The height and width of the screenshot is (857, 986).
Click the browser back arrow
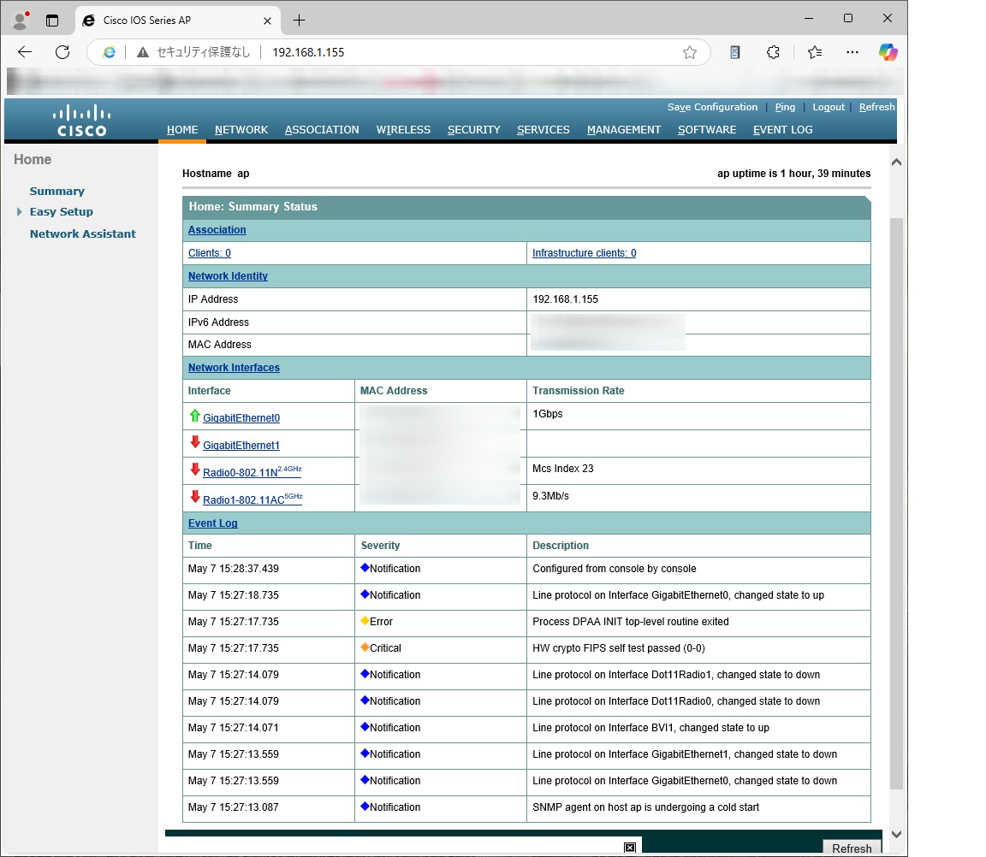point(25,52)
